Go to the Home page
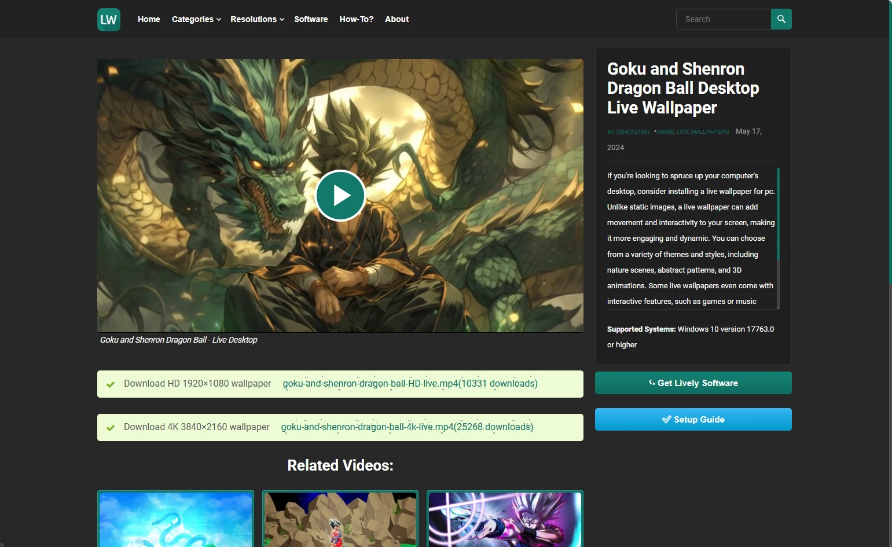This screenshot has height=547, width=892. [149, 19]
